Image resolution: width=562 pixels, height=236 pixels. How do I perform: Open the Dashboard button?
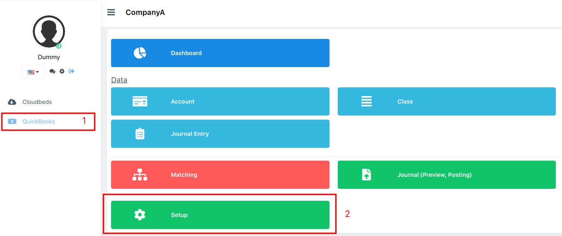[x=220, y=53]
